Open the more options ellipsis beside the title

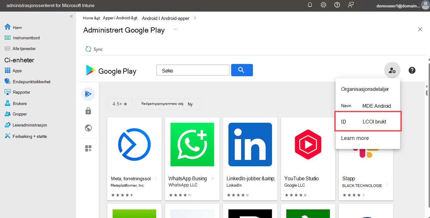tap(176, 29)
